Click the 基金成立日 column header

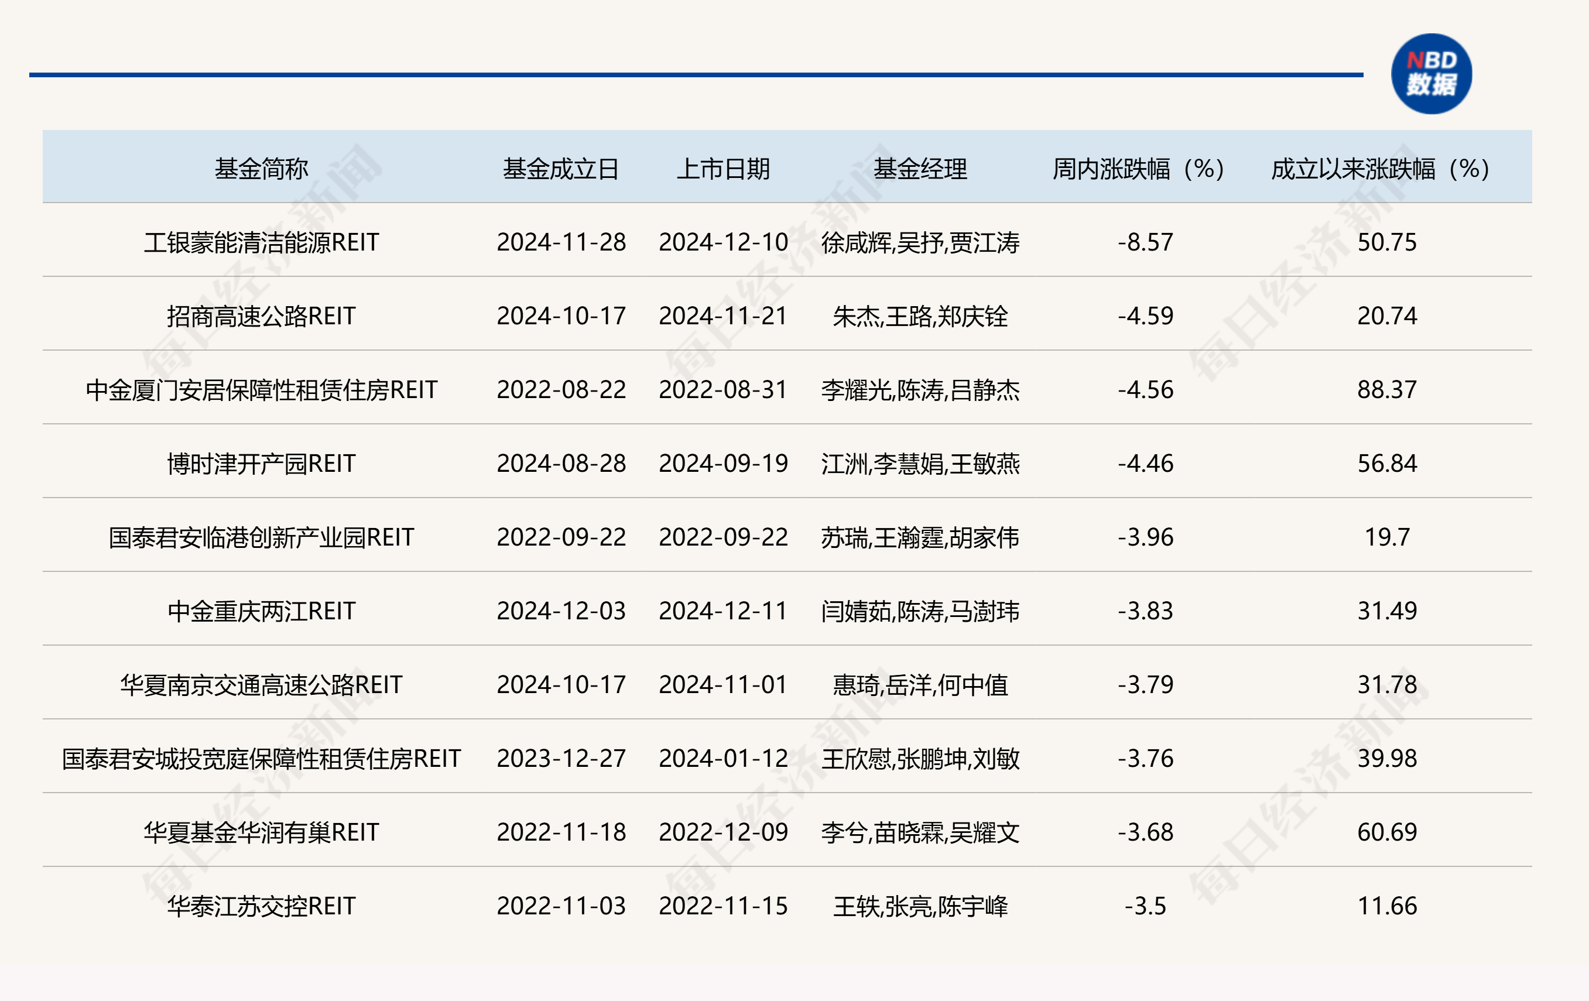pyautogui.click(x=561, y=169)
